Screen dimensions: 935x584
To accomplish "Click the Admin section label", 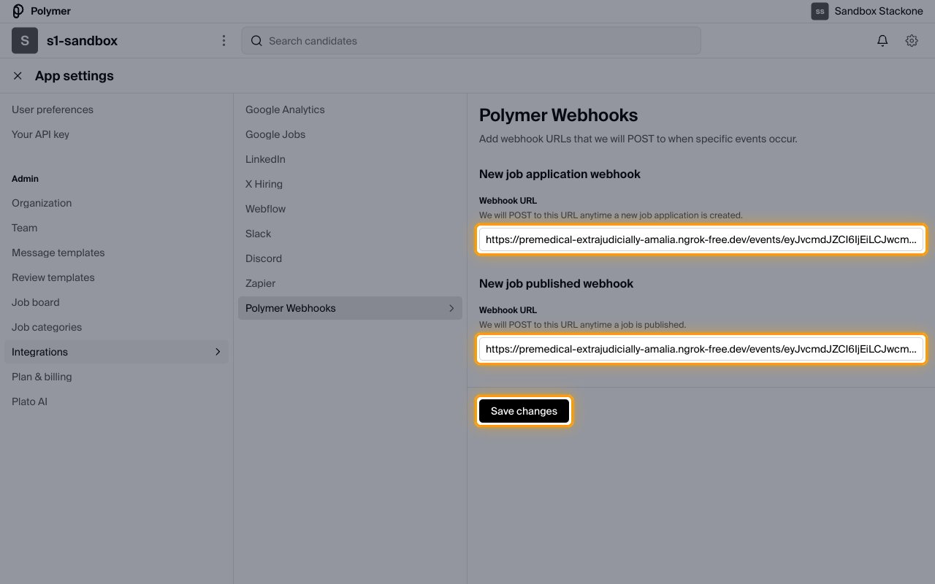I will [x=25, y=179].
